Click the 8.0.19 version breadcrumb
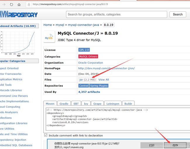 coord(108,25)
